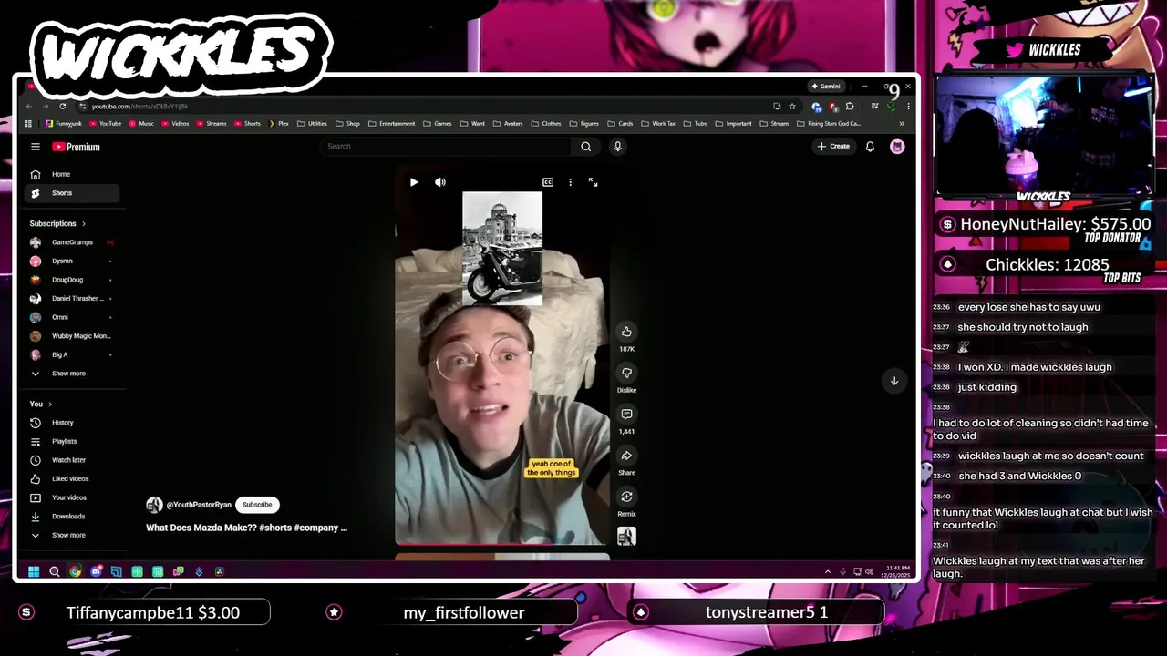Open the Entertainment bookmark folder
This screenshot has height=656, width=1167.
pos(392,123)
